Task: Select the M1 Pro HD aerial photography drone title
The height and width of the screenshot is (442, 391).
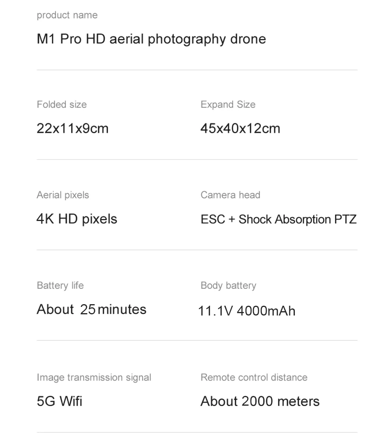Action: pyautogui.click(x=151, y=39)
